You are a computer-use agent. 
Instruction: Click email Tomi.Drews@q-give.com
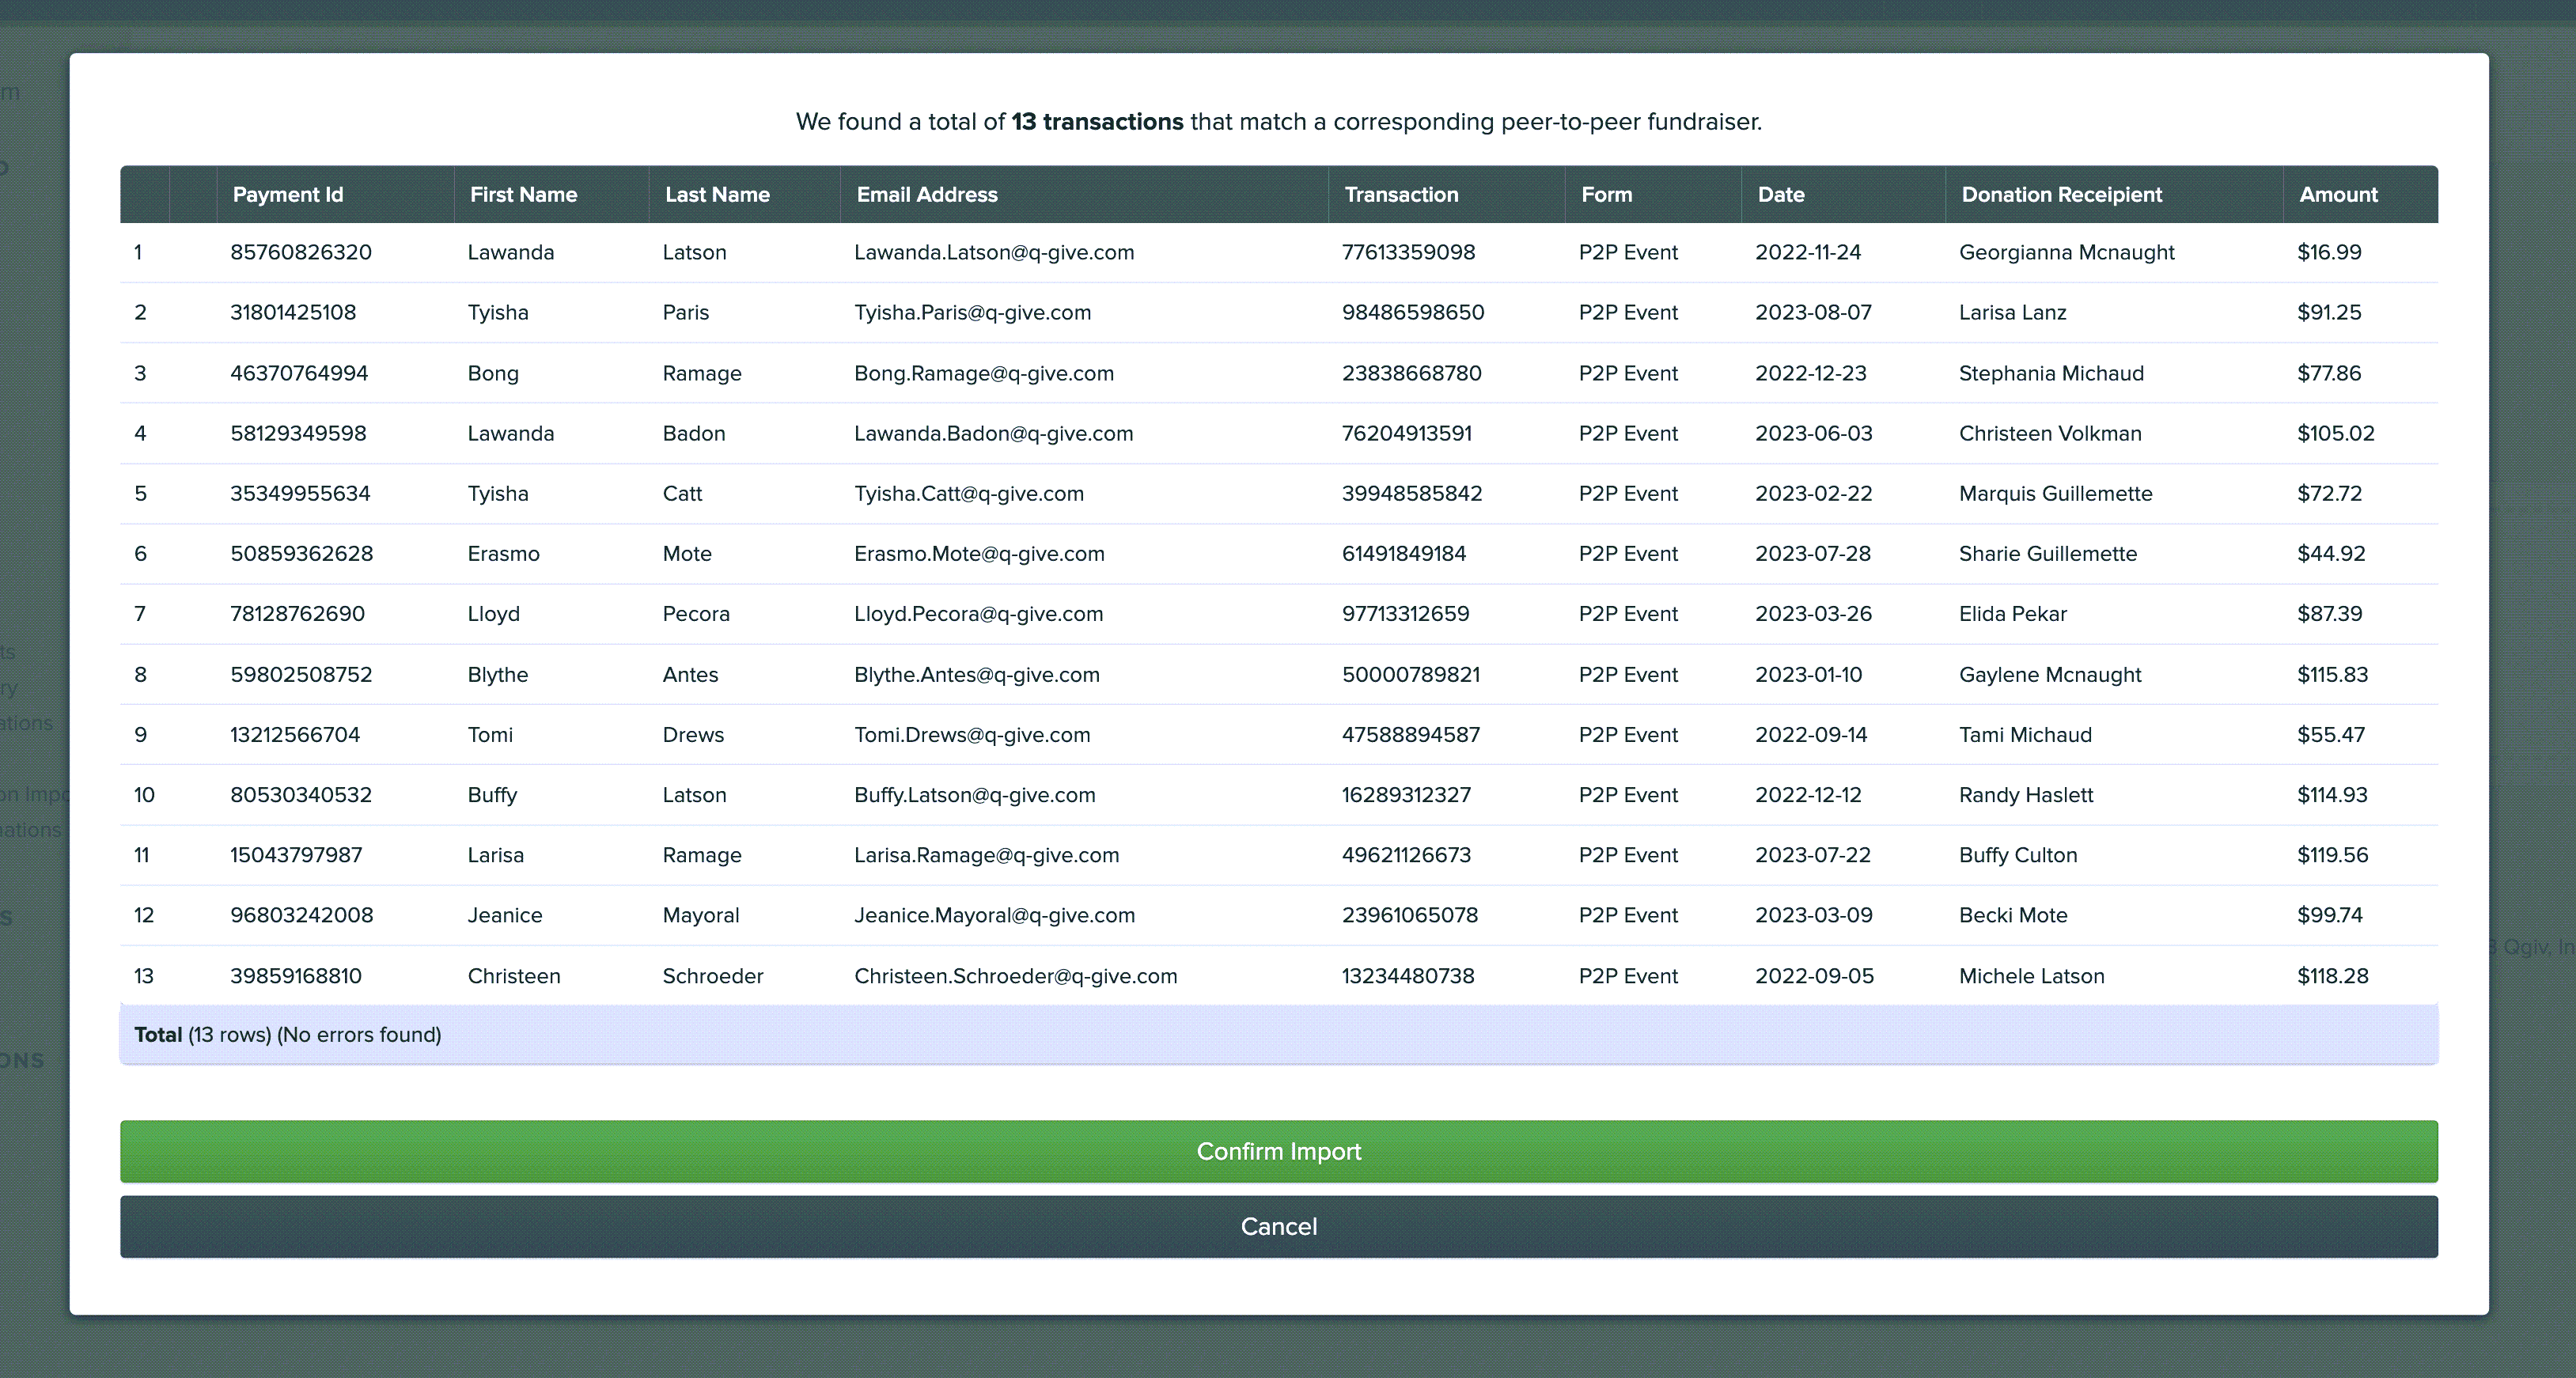(972, 734)
